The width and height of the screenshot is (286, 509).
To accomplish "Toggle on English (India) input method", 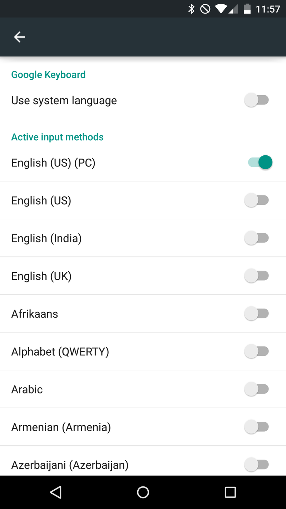I will [x=257, y=238].
